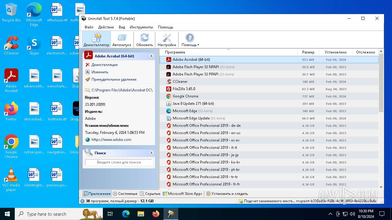Select Adobe Flash Player 32 PPAPI icon
Viewport: 392px width, 220px height.
click(x=168, y=74)
